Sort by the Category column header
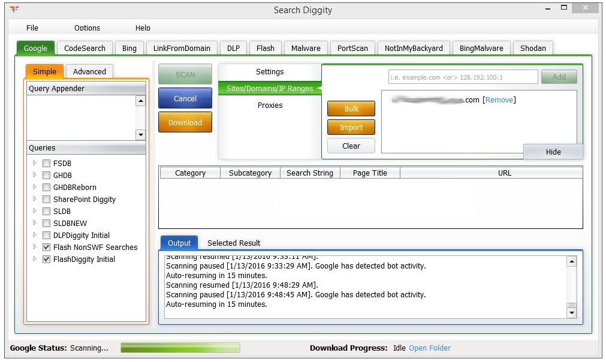 tap(190, 173)
